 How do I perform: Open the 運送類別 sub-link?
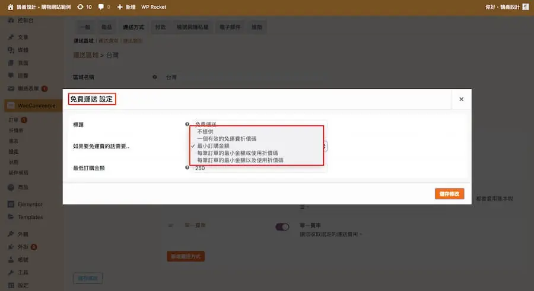pos(133,41)
